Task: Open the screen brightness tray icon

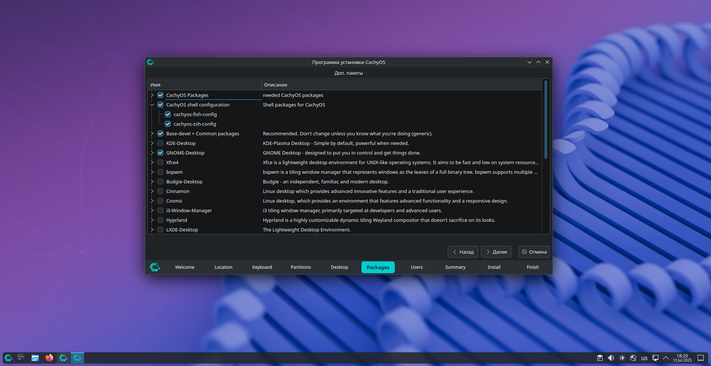Action: pyautogui.click(x=622, y=358)
